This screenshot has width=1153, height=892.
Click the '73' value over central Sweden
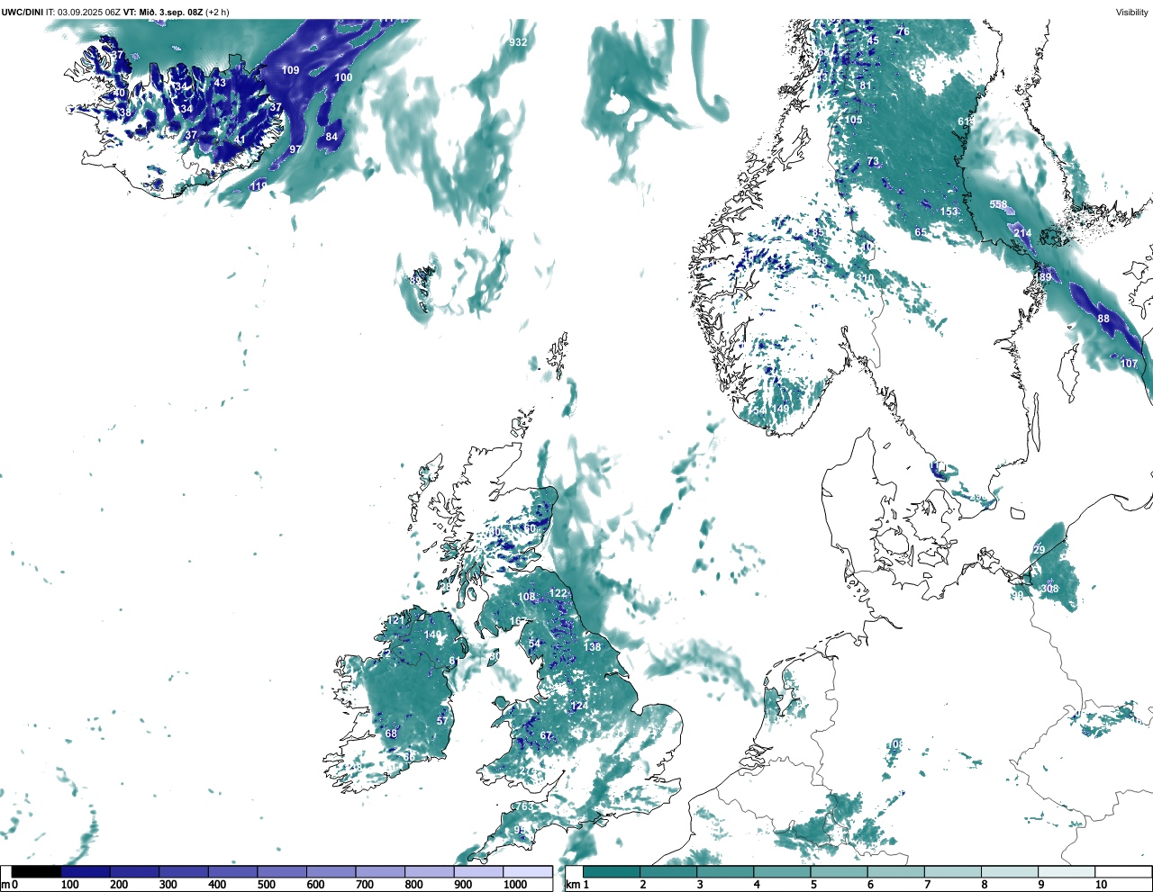(x=873, y=161)
